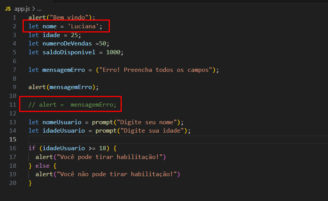Click inside alert("Bem vindo") on line 1

pyautogui.click(x=62, y=17)
